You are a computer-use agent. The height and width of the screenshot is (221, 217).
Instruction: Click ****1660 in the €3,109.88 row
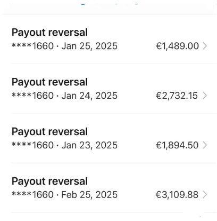pyautogui.click(x=32, y=195)
